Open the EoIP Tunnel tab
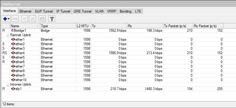 pos(44,11)
